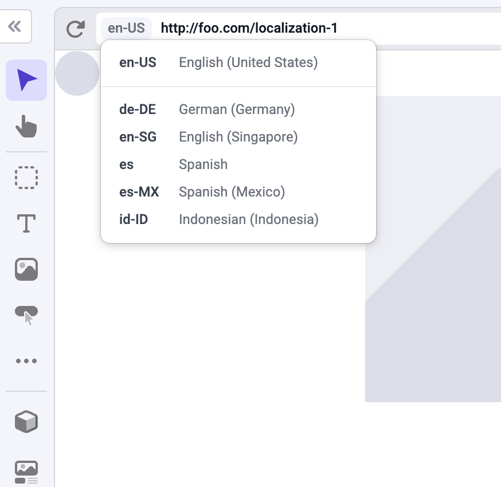Select the 3D object tool
501x487 pixels.
tap(26, 422)
